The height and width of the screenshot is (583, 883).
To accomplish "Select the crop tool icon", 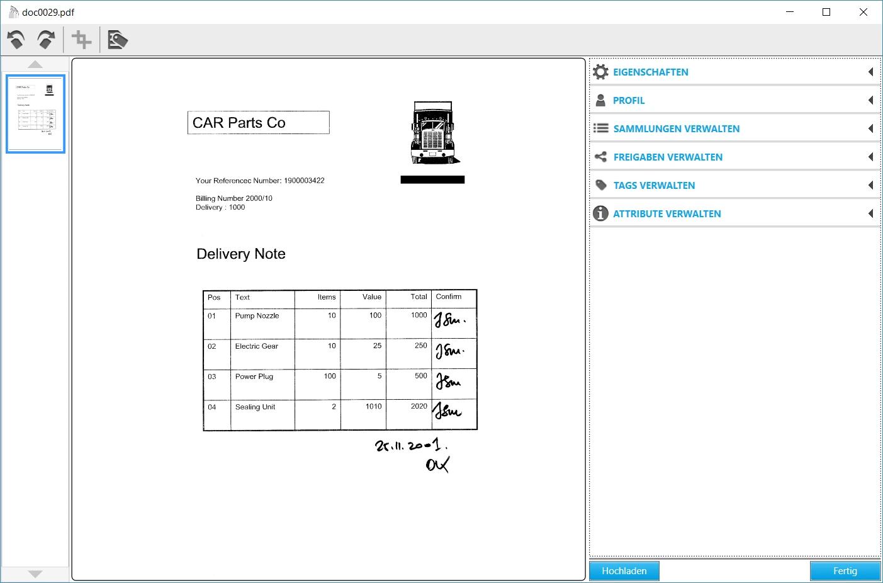I will click(82, 40).
